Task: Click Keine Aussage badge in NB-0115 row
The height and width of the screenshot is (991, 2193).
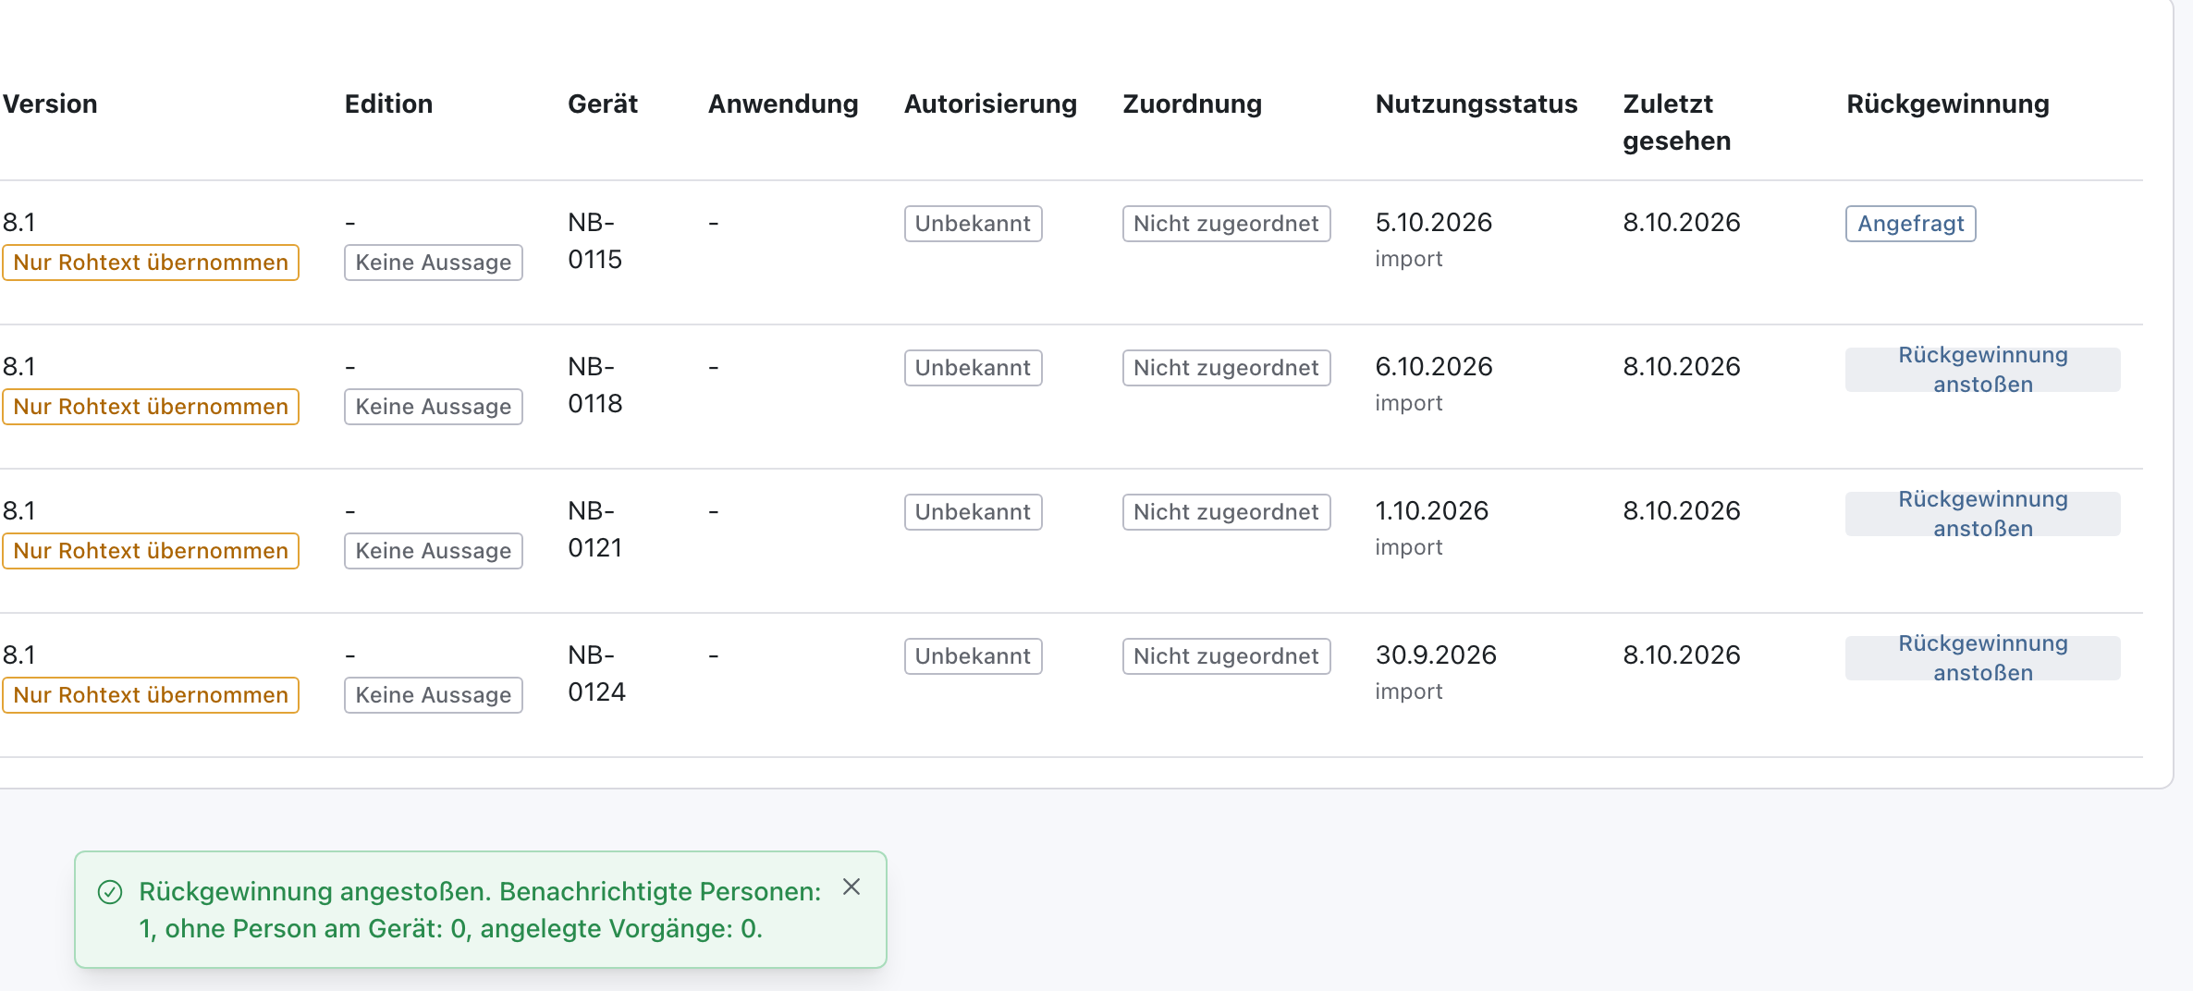Action: point(434,263)
